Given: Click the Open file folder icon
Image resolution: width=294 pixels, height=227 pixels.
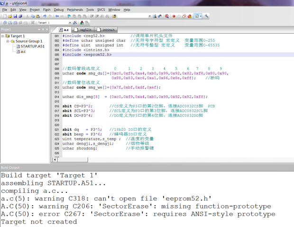Looking at the screenshot, I should tap(9, 16).
